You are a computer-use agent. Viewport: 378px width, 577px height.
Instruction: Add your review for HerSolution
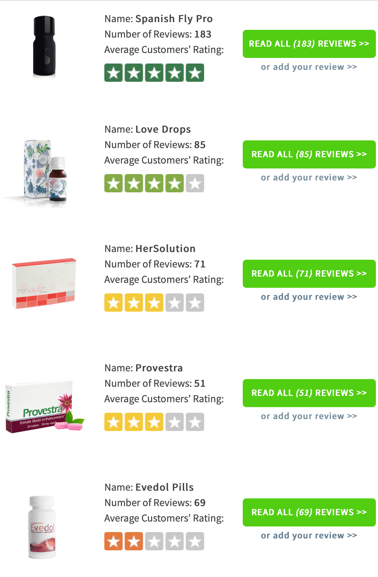[309, 297]
